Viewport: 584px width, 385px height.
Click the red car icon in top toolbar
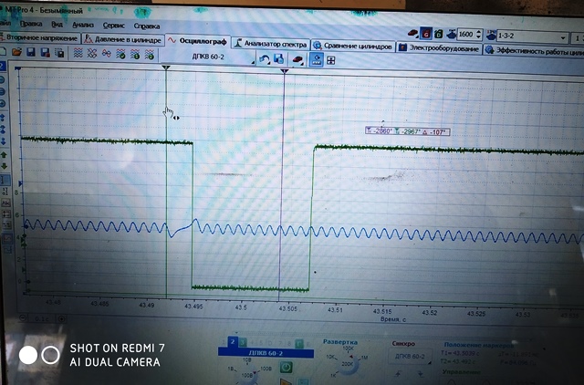click(412, 34)
